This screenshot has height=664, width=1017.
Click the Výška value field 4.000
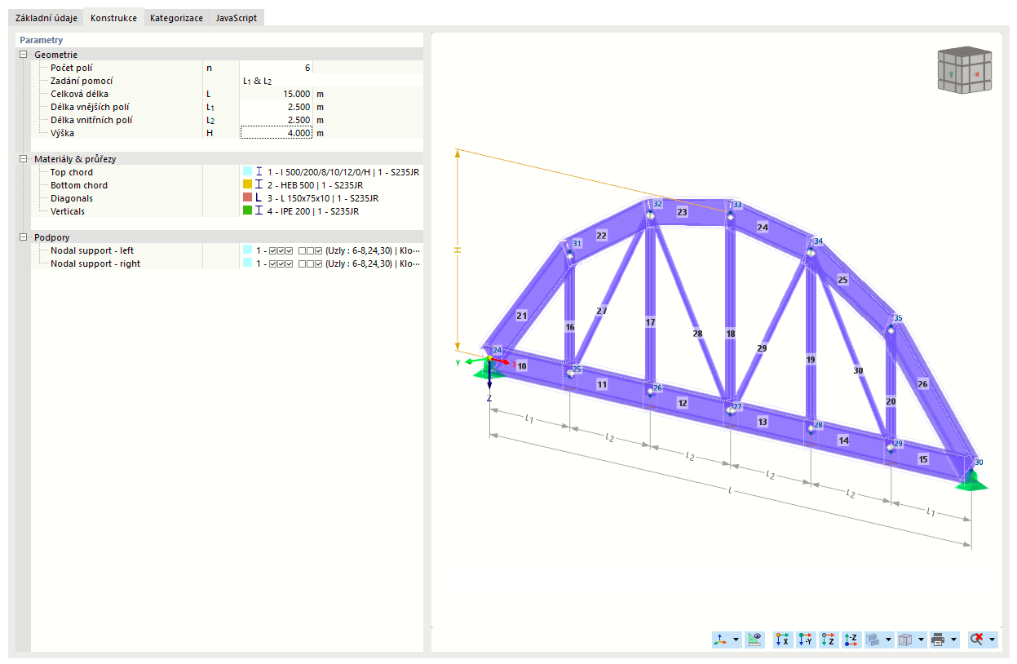[276, 133]
